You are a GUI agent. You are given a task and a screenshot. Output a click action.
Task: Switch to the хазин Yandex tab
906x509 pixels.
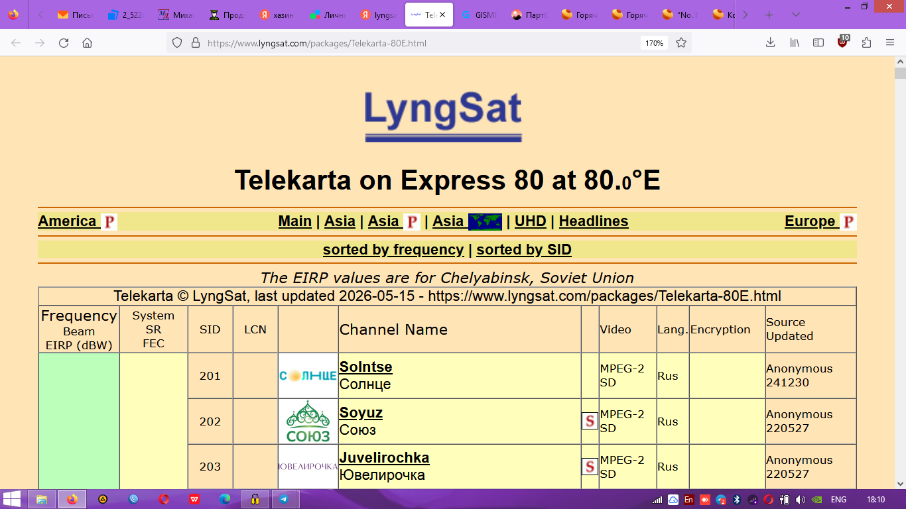(x=277, y=15)
